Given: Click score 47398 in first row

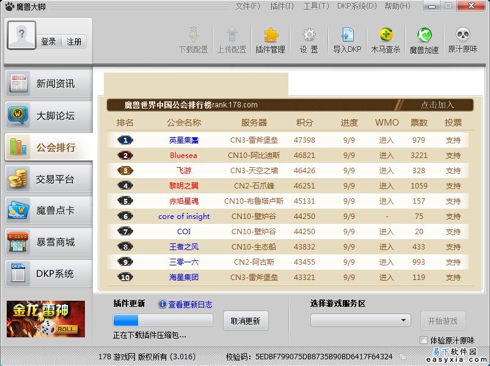Looking at the screenshot, I should pos(304,140).
